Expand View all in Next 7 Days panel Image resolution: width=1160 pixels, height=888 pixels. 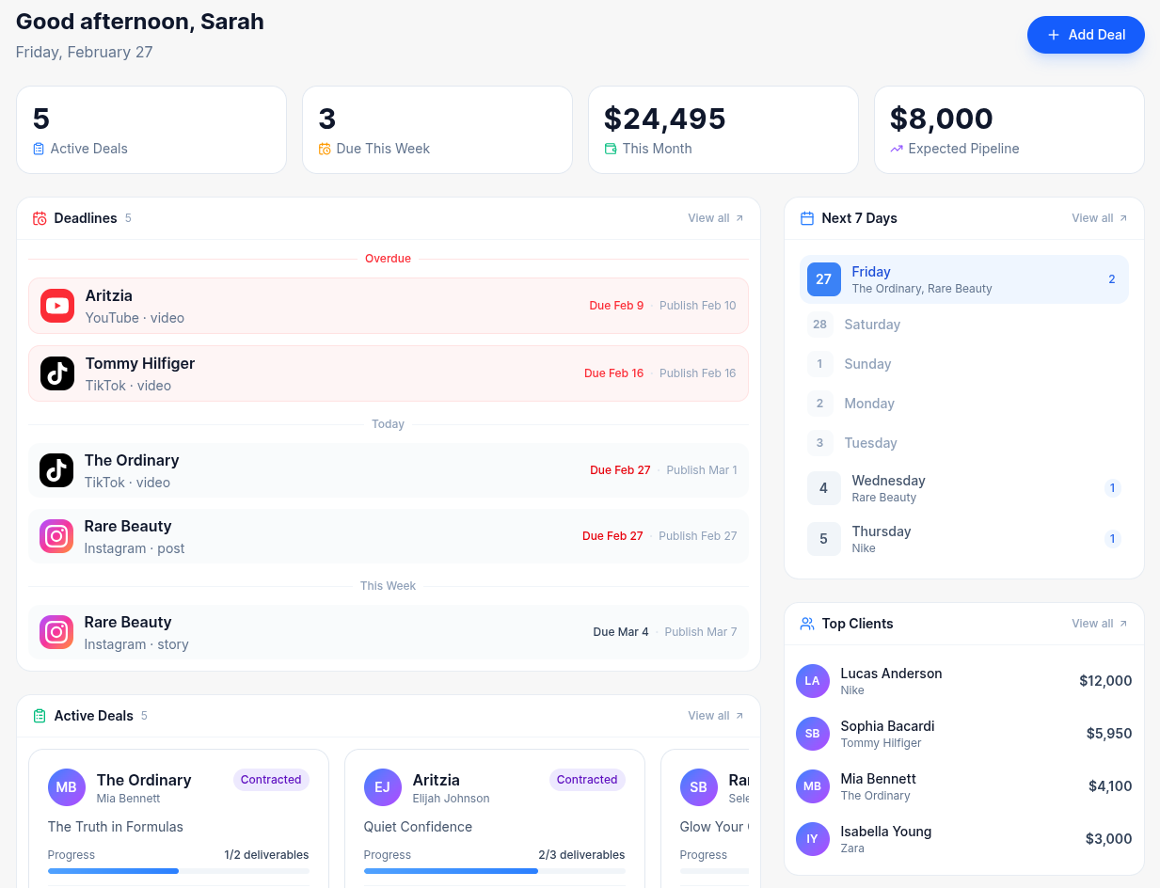(1098, 217)
